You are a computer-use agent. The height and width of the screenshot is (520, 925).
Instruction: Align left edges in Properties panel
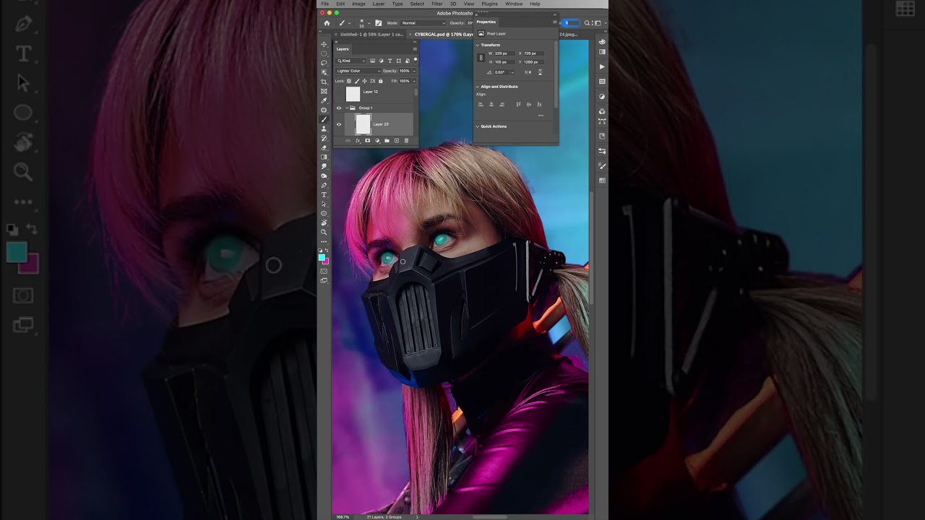481,105
